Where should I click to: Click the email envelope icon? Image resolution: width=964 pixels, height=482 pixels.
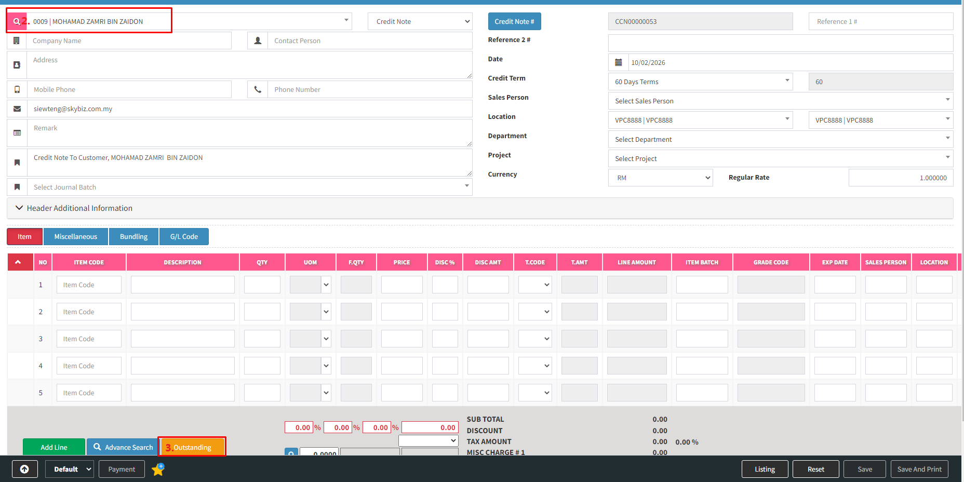[17, 109]
